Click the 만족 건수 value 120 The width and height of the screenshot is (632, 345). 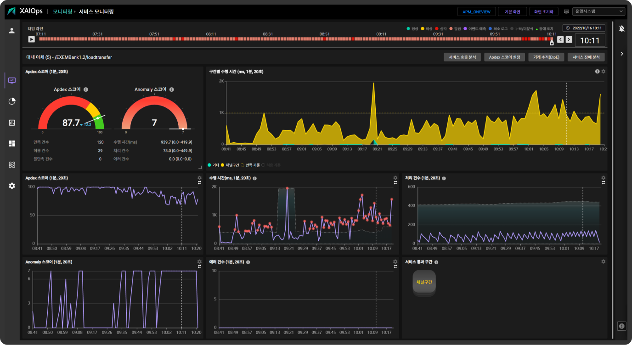(100, 142)
